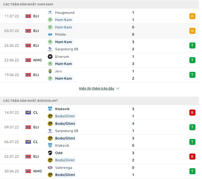This screenshot has height=179, width=202.
Task: Click the Elverum team badge
Action: (50, 57)
